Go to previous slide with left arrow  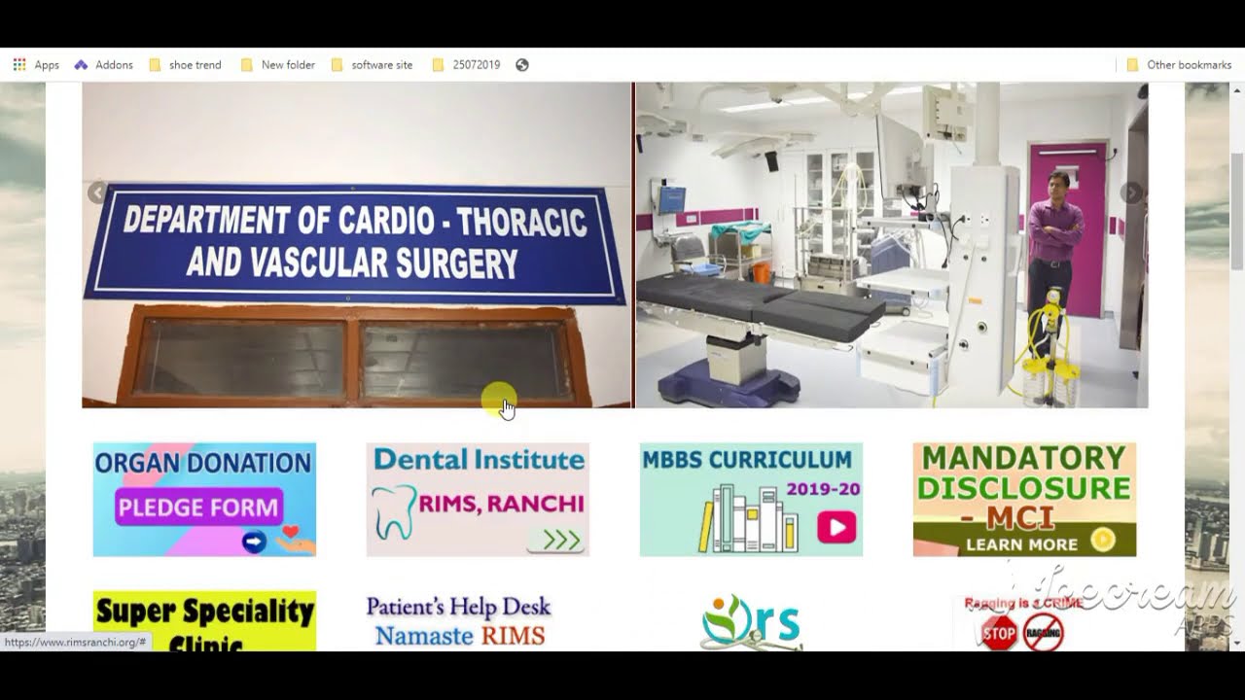pyautogui.click(x=96, y=192)
